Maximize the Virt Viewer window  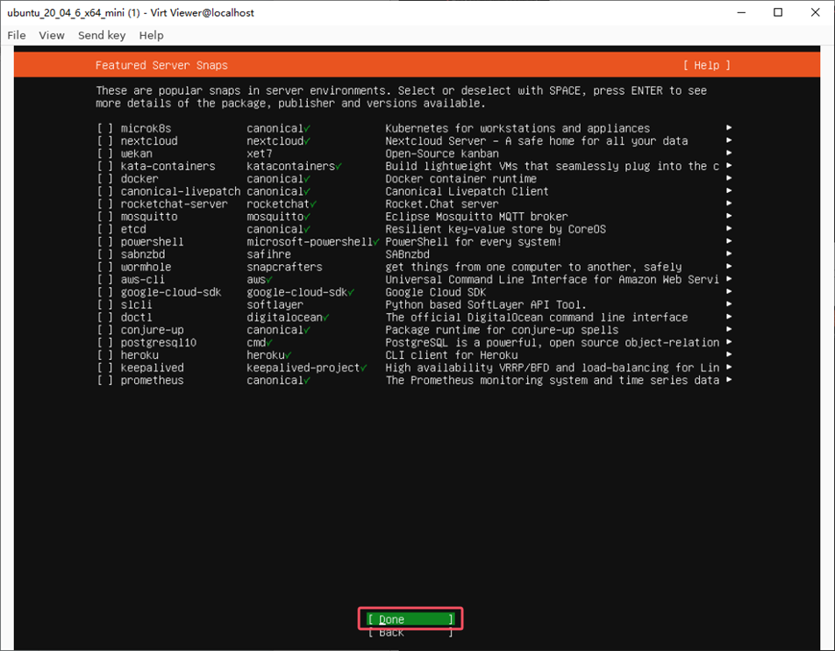coord(778,12)
